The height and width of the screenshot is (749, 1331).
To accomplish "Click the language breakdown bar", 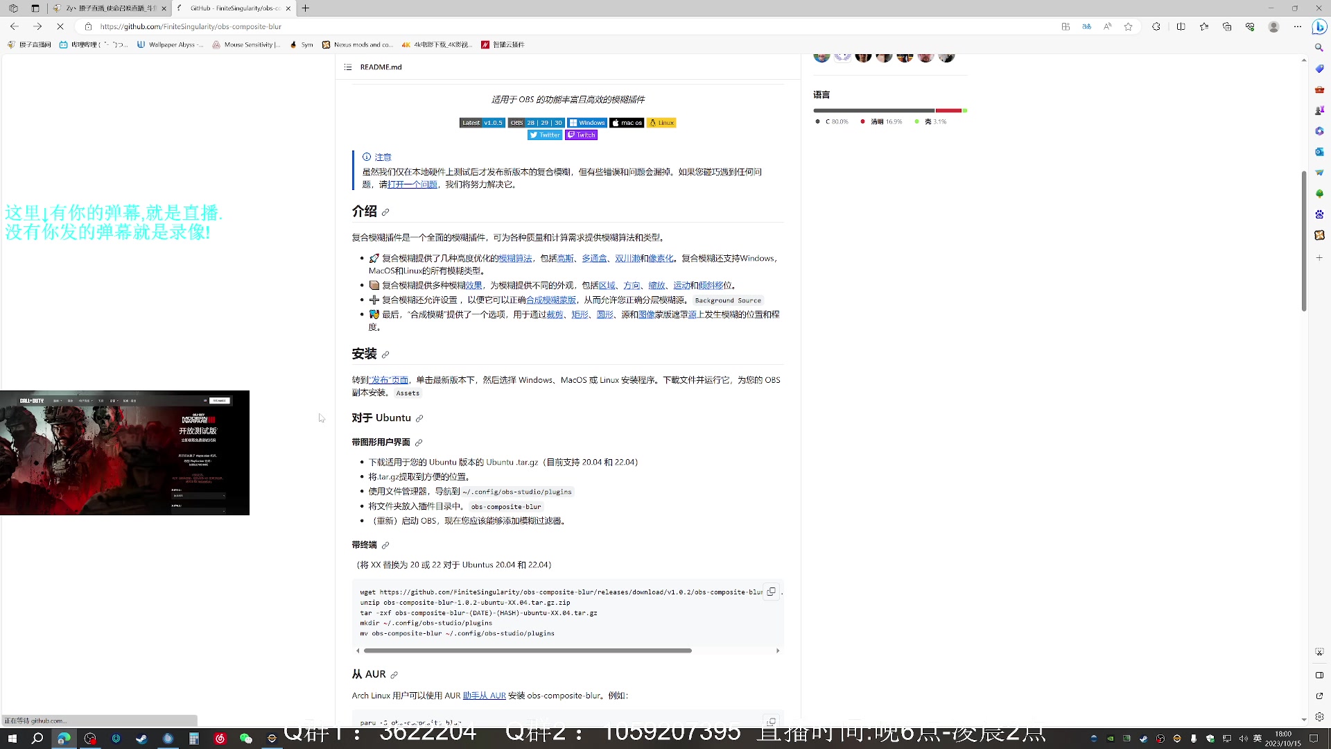I will pyautogui.click(x=890, y=110).
